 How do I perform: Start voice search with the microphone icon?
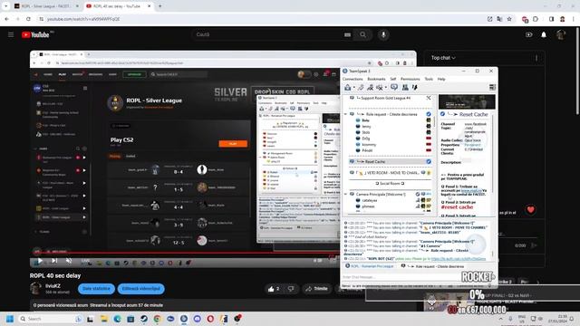(x=383, y=34)
